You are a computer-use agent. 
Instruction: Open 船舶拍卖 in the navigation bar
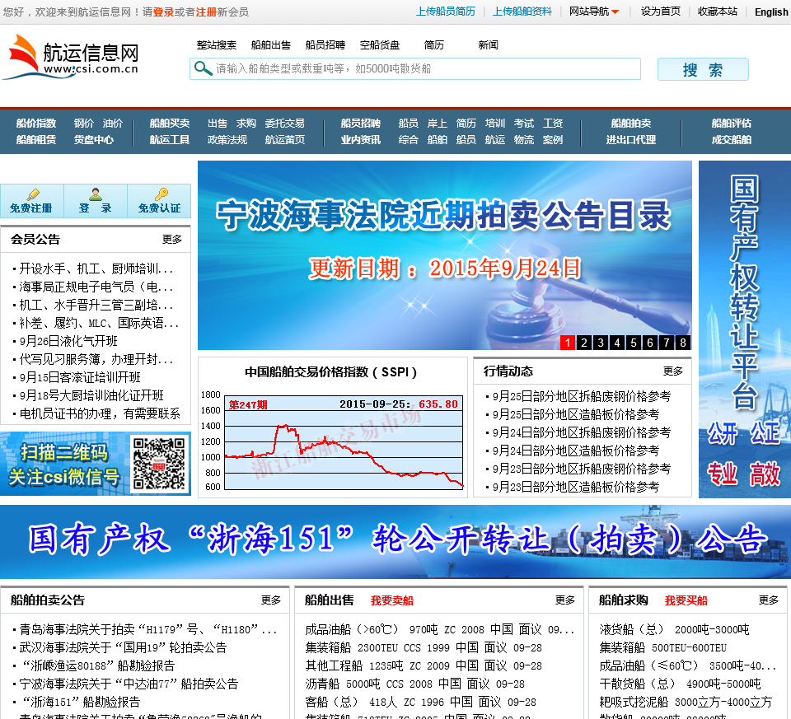click(x=631, y=123)
